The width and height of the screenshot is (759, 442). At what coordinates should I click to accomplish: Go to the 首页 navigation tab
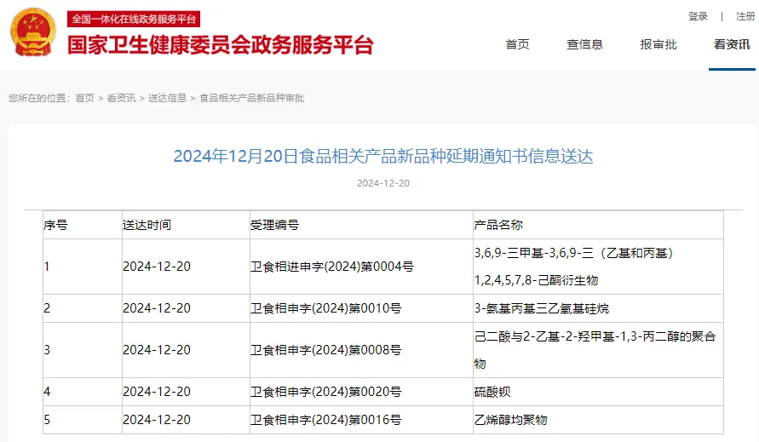point(517,44)
